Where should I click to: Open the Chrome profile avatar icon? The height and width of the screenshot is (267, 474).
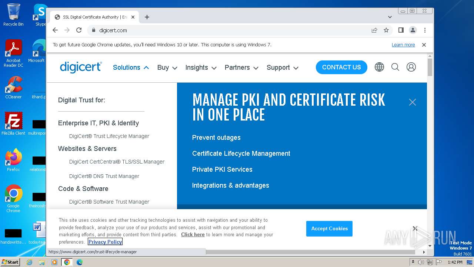point(413,30)
